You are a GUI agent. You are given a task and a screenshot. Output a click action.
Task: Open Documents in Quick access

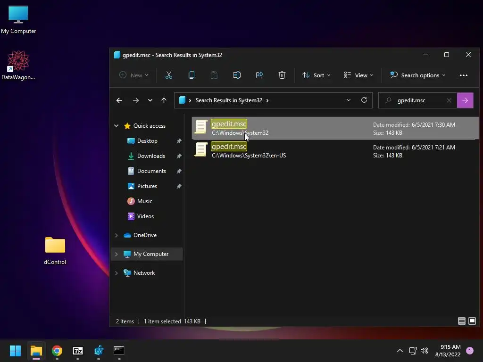point(151,171)
